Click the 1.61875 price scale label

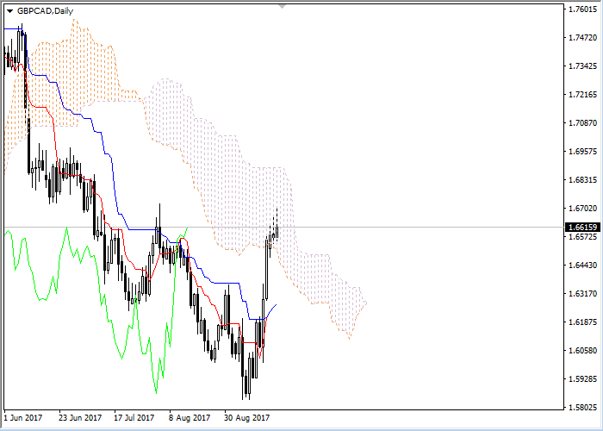[x=582, y=322]
